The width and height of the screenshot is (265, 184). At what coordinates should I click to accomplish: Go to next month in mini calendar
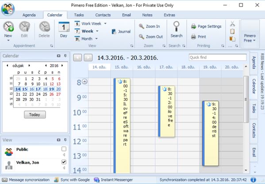29,65
